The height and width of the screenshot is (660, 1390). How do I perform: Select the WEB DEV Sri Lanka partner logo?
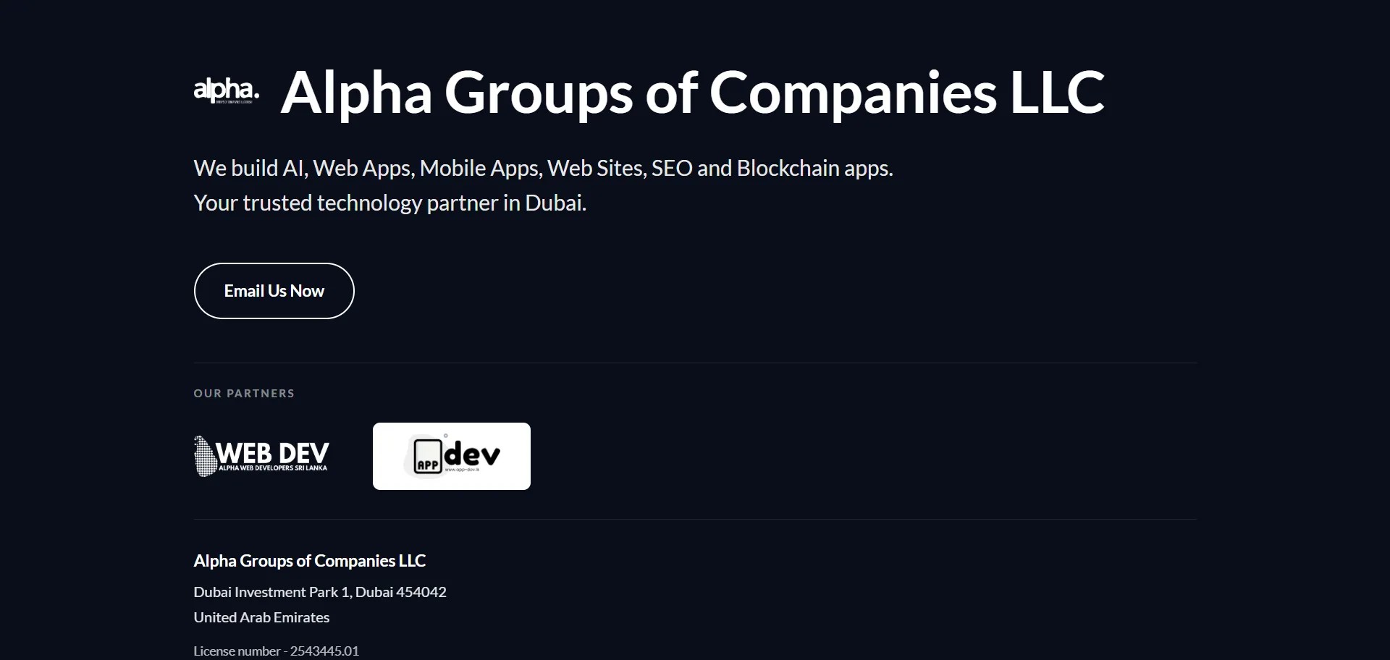261,456
